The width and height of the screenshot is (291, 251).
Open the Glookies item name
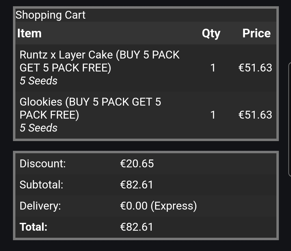coord(90,108)
